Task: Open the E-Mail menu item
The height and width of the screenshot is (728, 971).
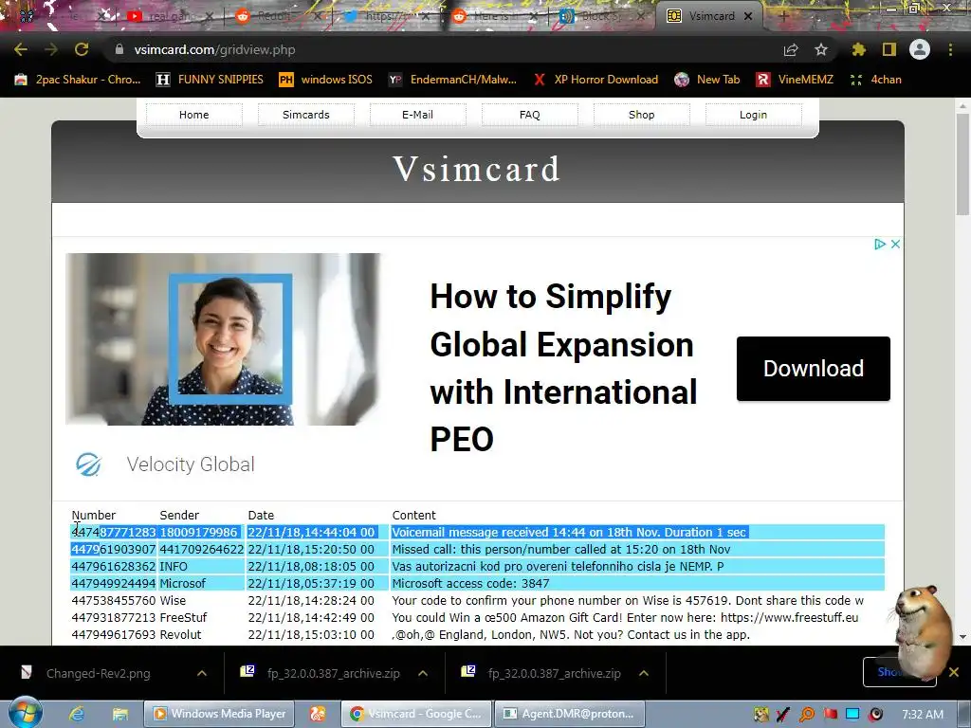Action: [417, 115]
